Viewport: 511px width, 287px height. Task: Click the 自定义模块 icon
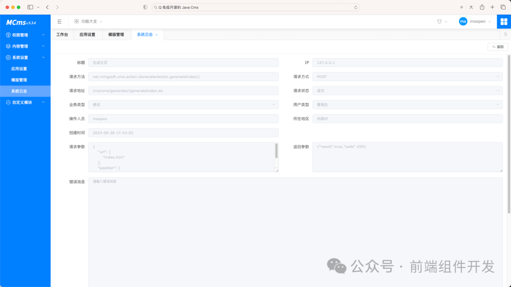coord(8,102)
